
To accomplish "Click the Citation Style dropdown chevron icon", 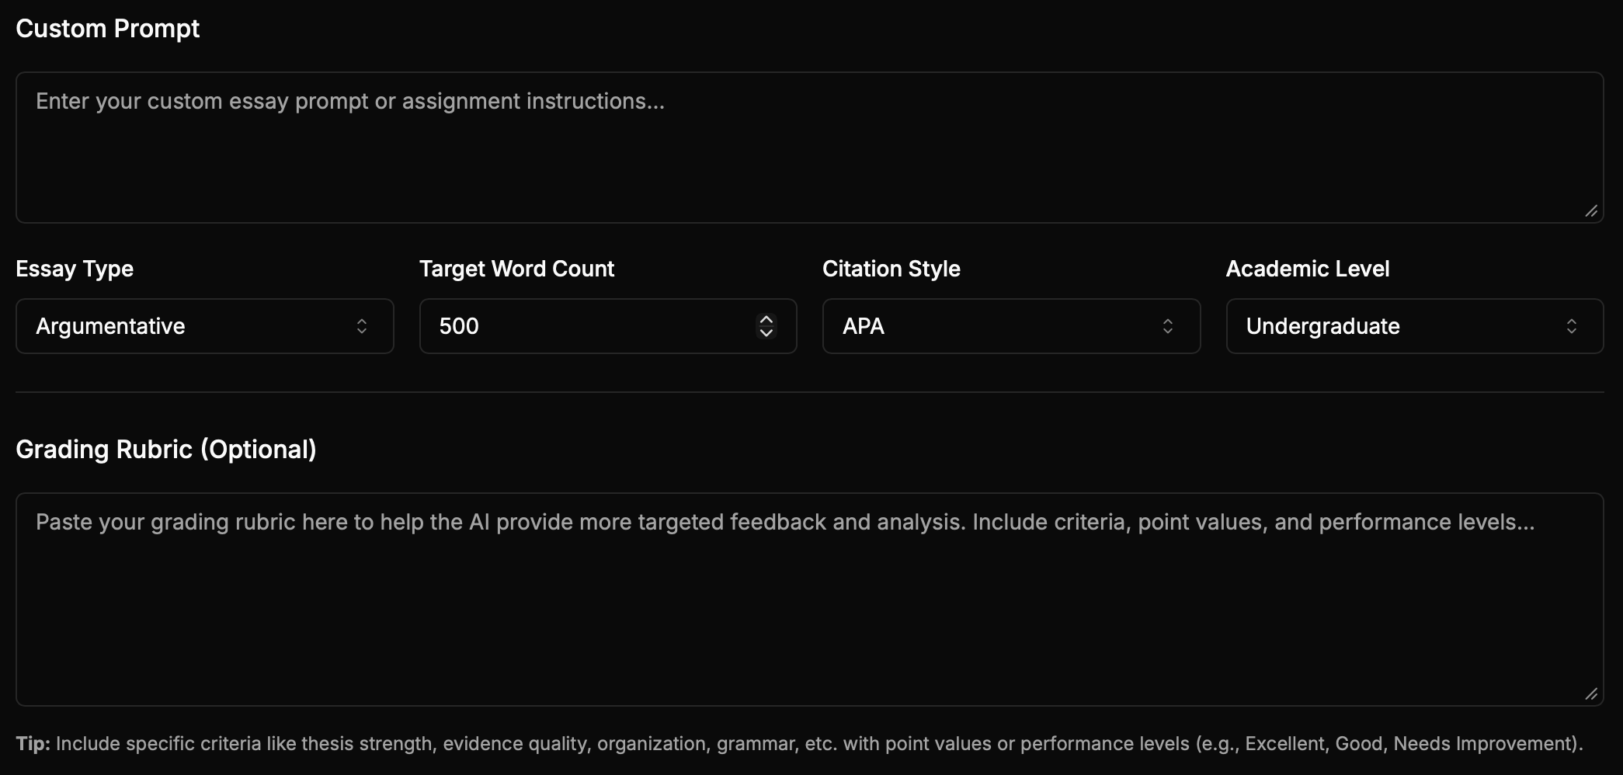I will pyautogui.click(x=1168, y=326).
